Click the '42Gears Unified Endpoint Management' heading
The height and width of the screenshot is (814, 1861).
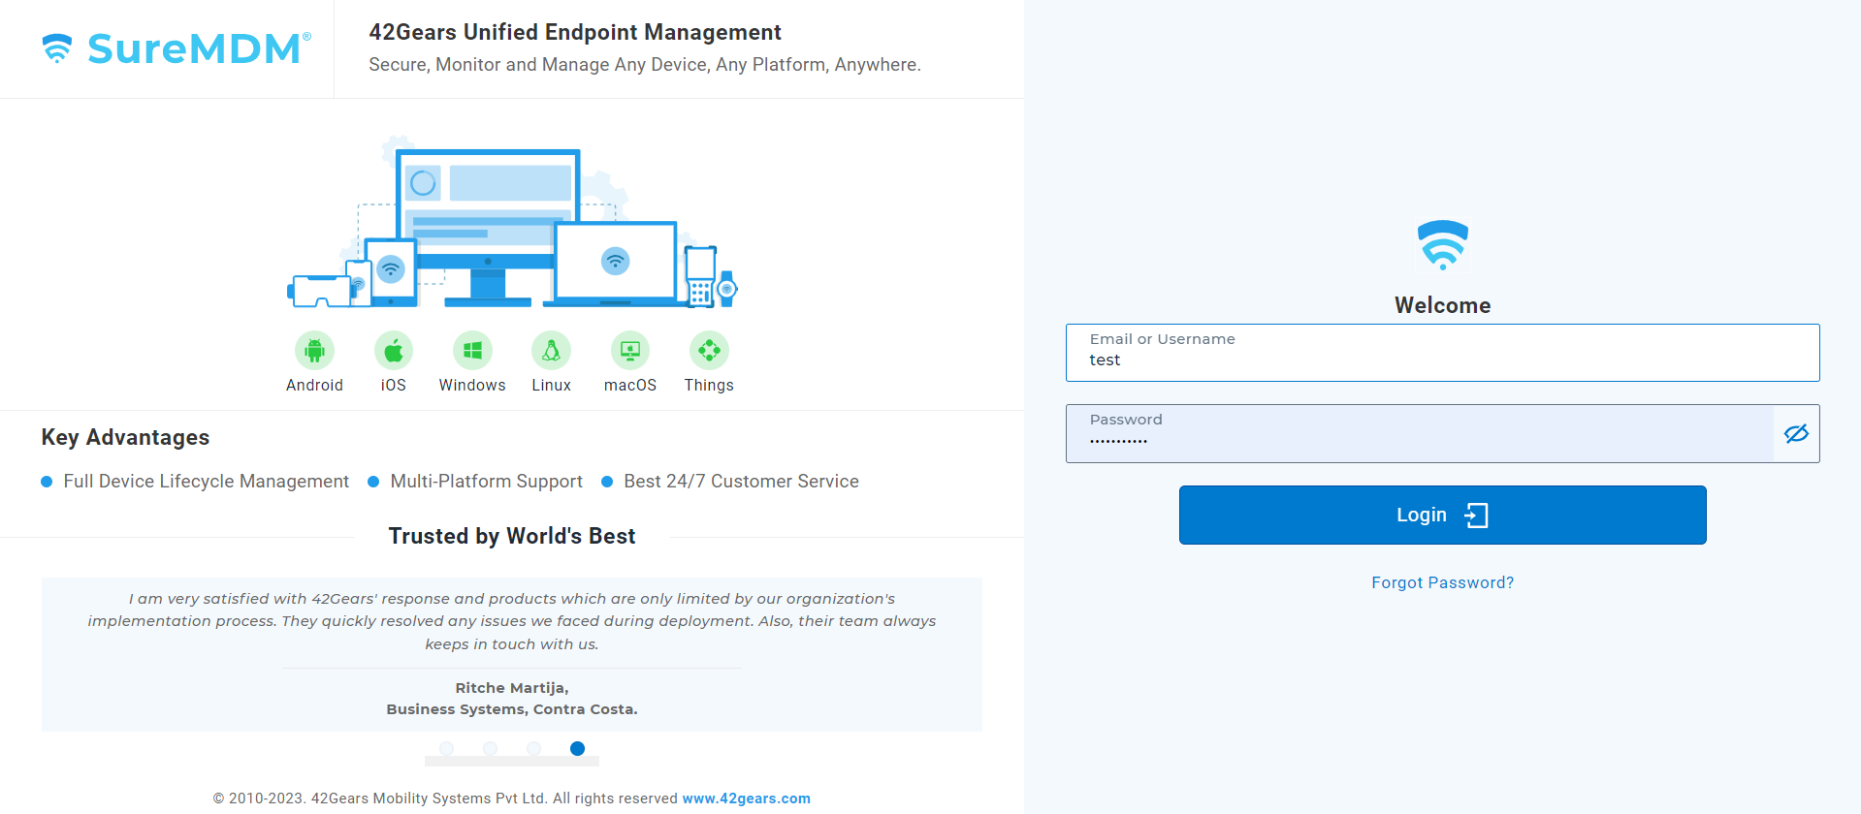(x=575, y=32)
